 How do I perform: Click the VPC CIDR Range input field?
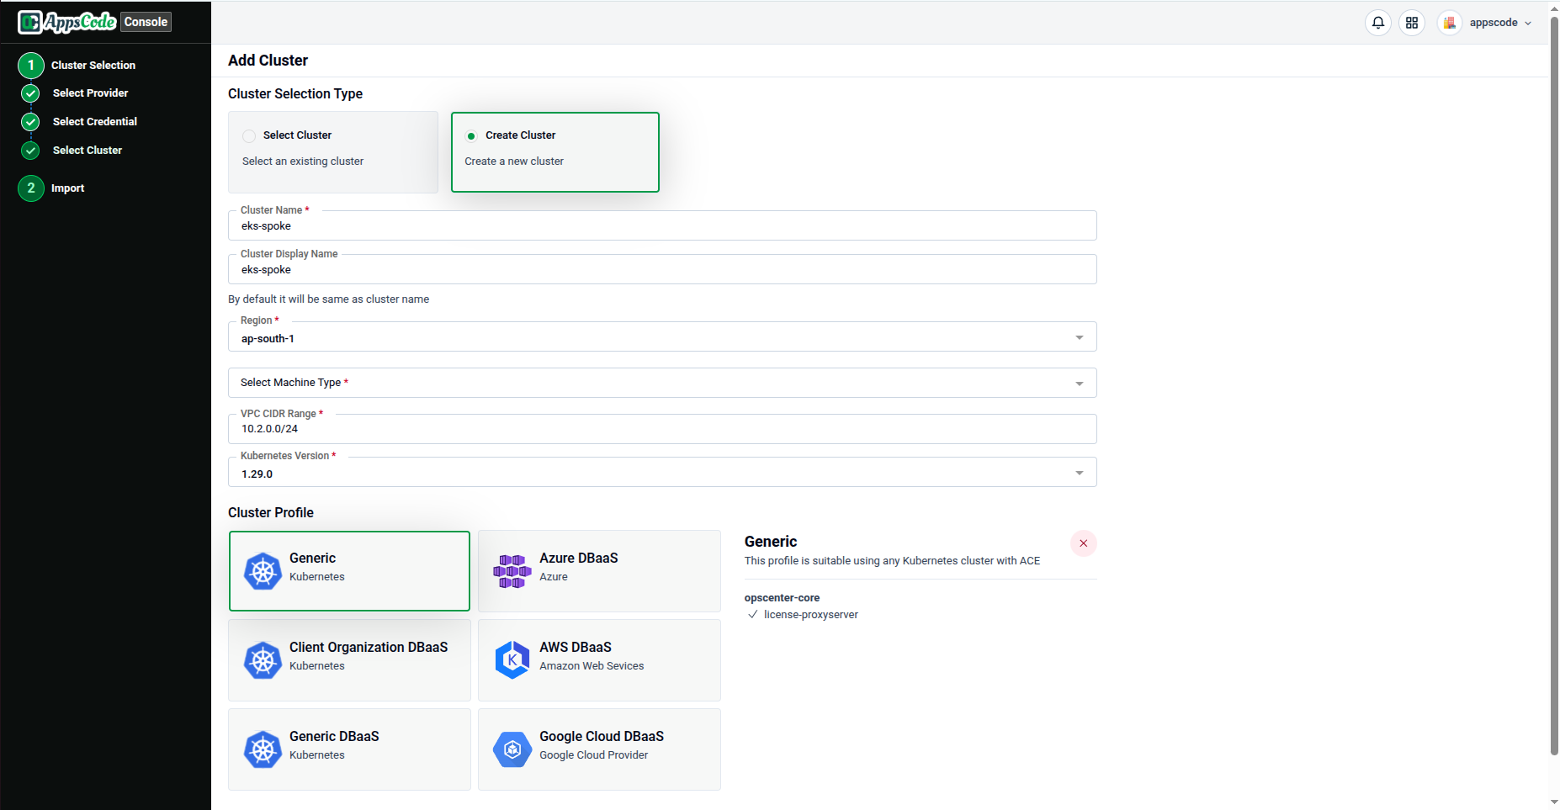[662, 429]
